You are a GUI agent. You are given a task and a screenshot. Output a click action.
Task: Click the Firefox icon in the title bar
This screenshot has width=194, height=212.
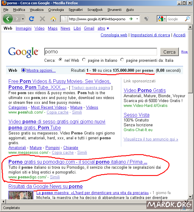click(x=4, y=3)
